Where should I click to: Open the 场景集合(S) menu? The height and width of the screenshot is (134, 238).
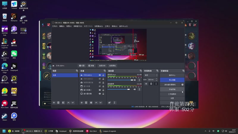[x=99, y=26]
